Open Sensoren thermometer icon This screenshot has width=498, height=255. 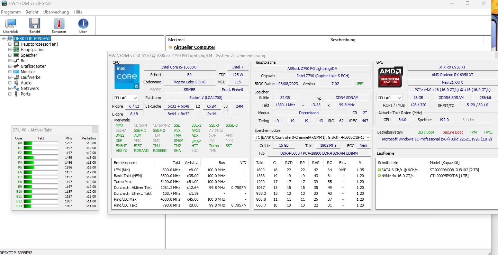[x=59, y=24]
